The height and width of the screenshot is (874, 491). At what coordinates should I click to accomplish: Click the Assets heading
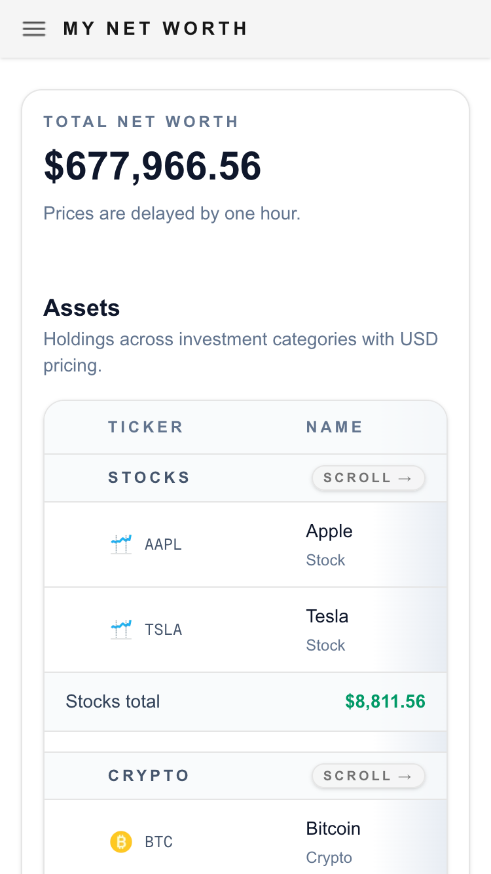(82, 308)
